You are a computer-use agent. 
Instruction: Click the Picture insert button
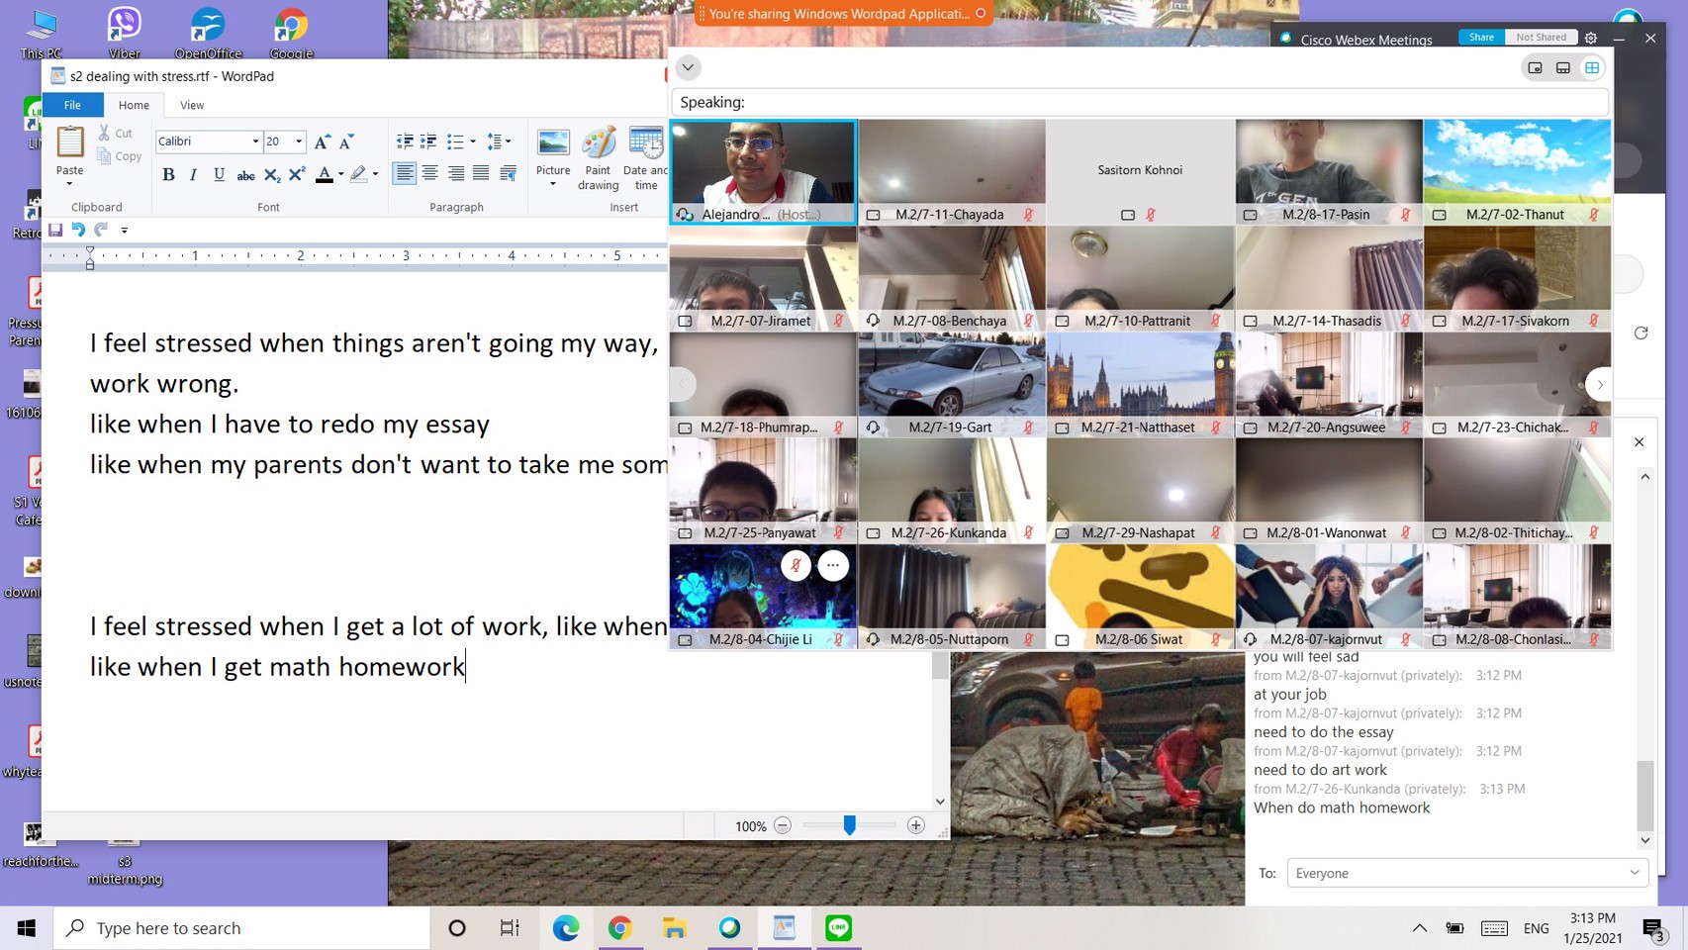point(553,159)
